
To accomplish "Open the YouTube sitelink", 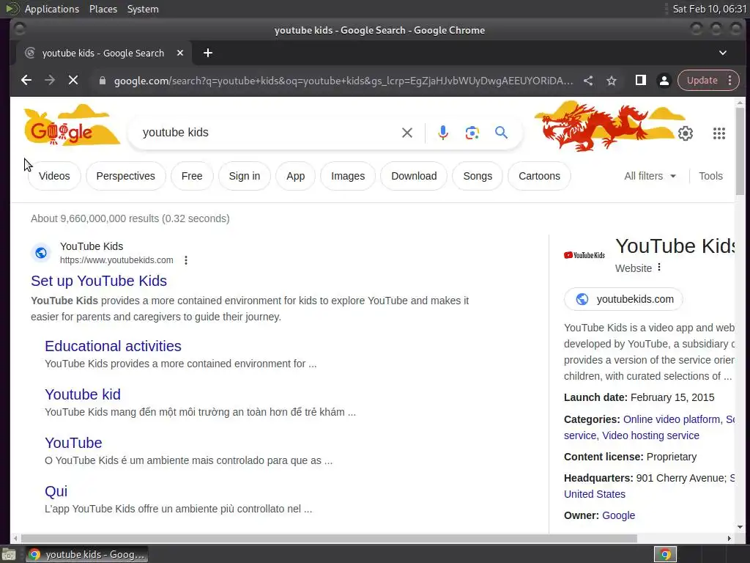I will [73, 443].
